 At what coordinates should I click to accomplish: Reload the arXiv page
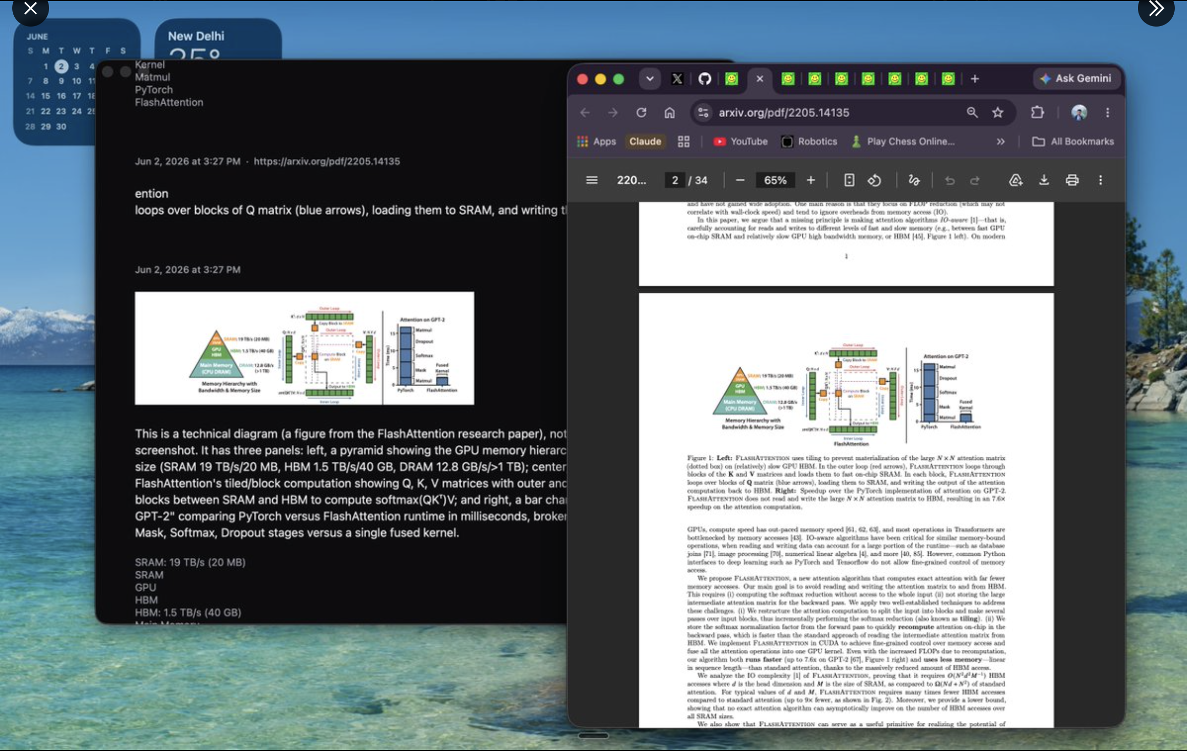click(641, 112)
